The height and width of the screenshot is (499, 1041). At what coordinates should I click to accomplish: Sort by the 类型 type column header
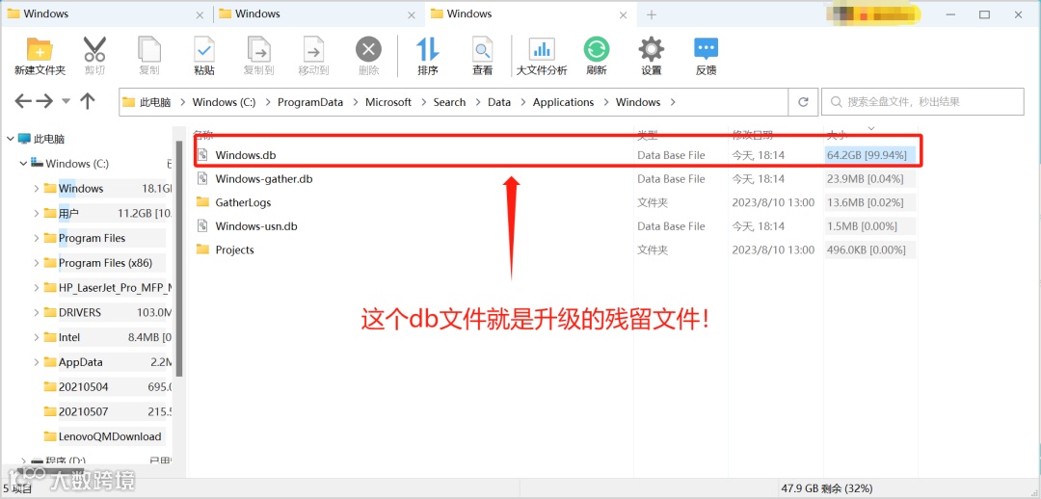click(x=648, y=136)
